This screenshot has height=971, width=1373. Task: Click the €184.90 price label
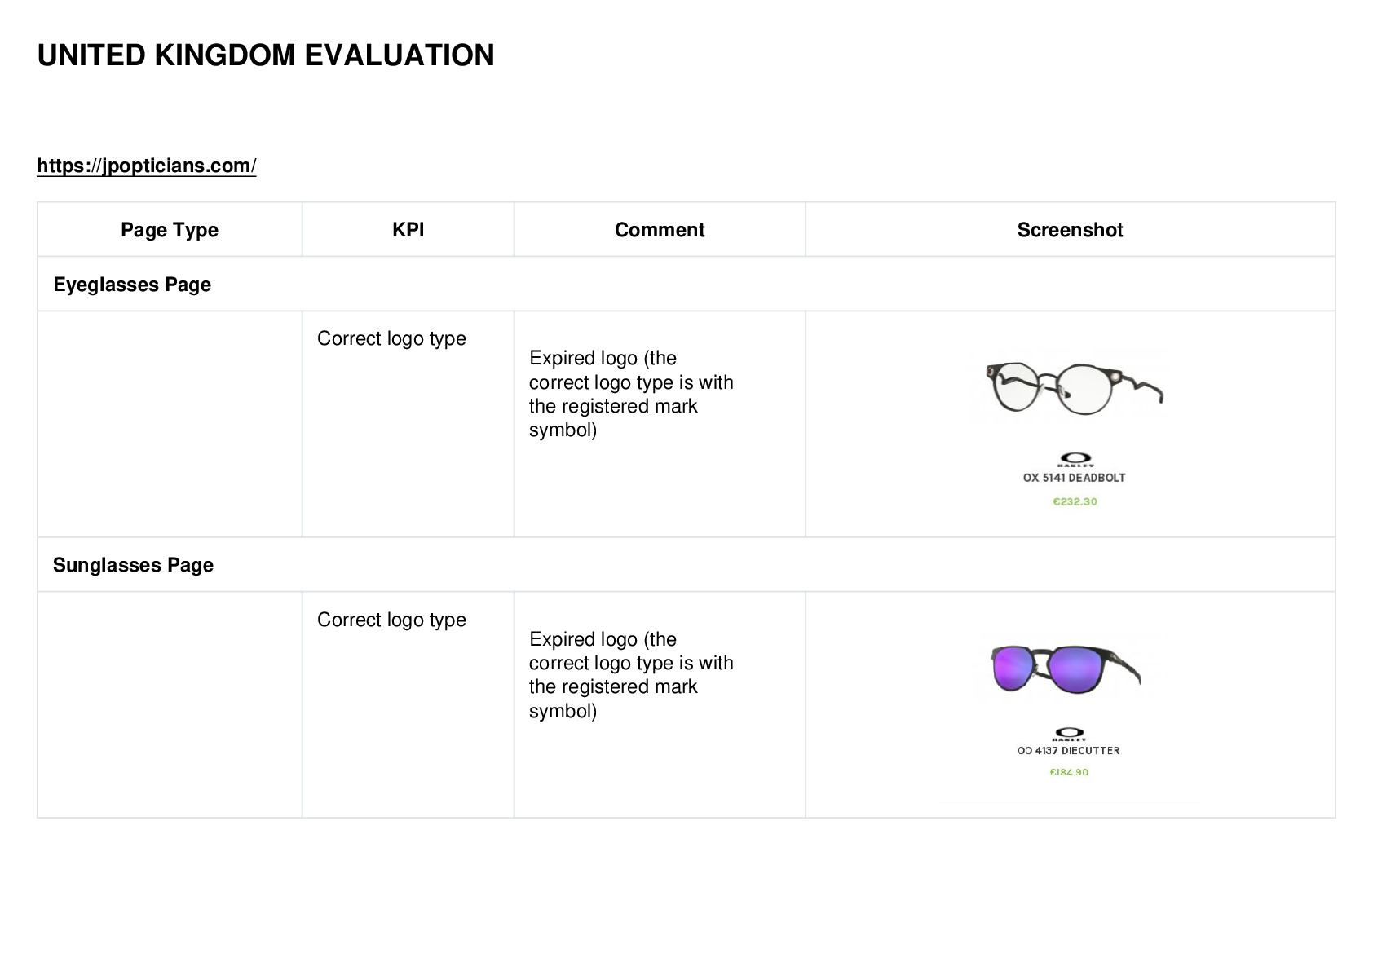pos(1069,772)
